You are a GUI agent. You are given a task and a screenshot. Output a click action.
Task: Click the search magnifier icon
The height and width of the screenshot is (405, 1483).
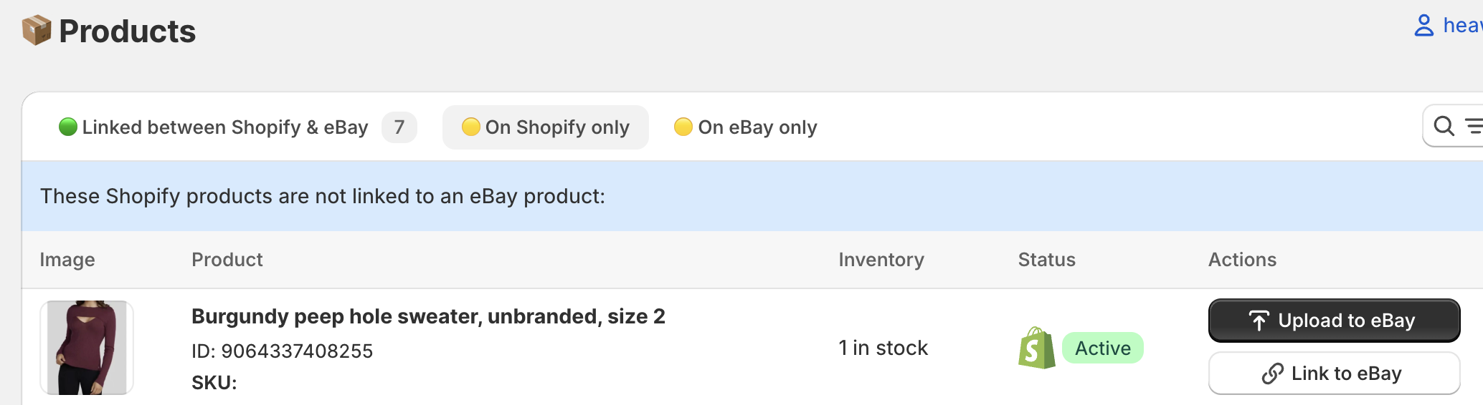pyautogui.click(x=1444, y=127)
